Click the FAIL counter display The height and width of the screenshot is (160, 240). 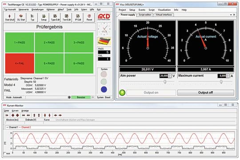coord(104,59)
